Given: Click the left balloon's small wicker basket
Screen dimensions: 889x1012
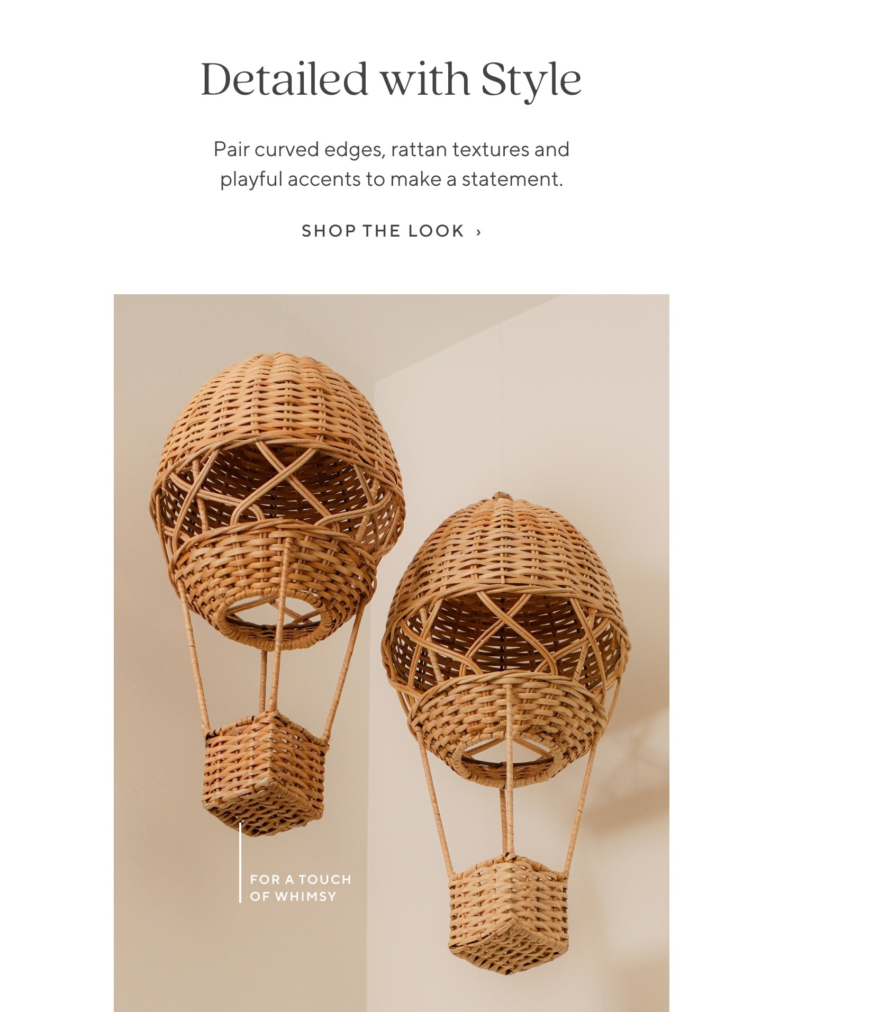Looking at the screenshot, I should tap(265, 774).
